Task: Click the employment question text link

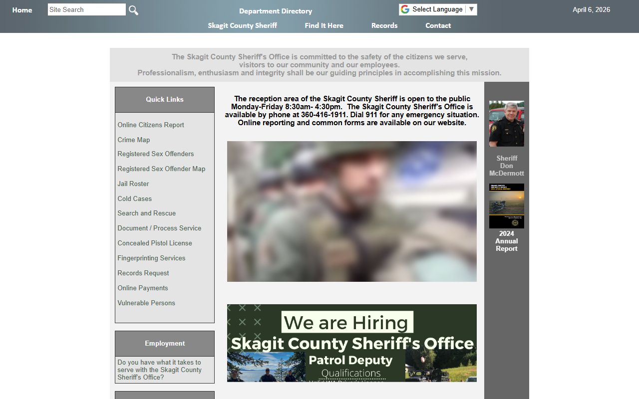Action: point(160,370)
